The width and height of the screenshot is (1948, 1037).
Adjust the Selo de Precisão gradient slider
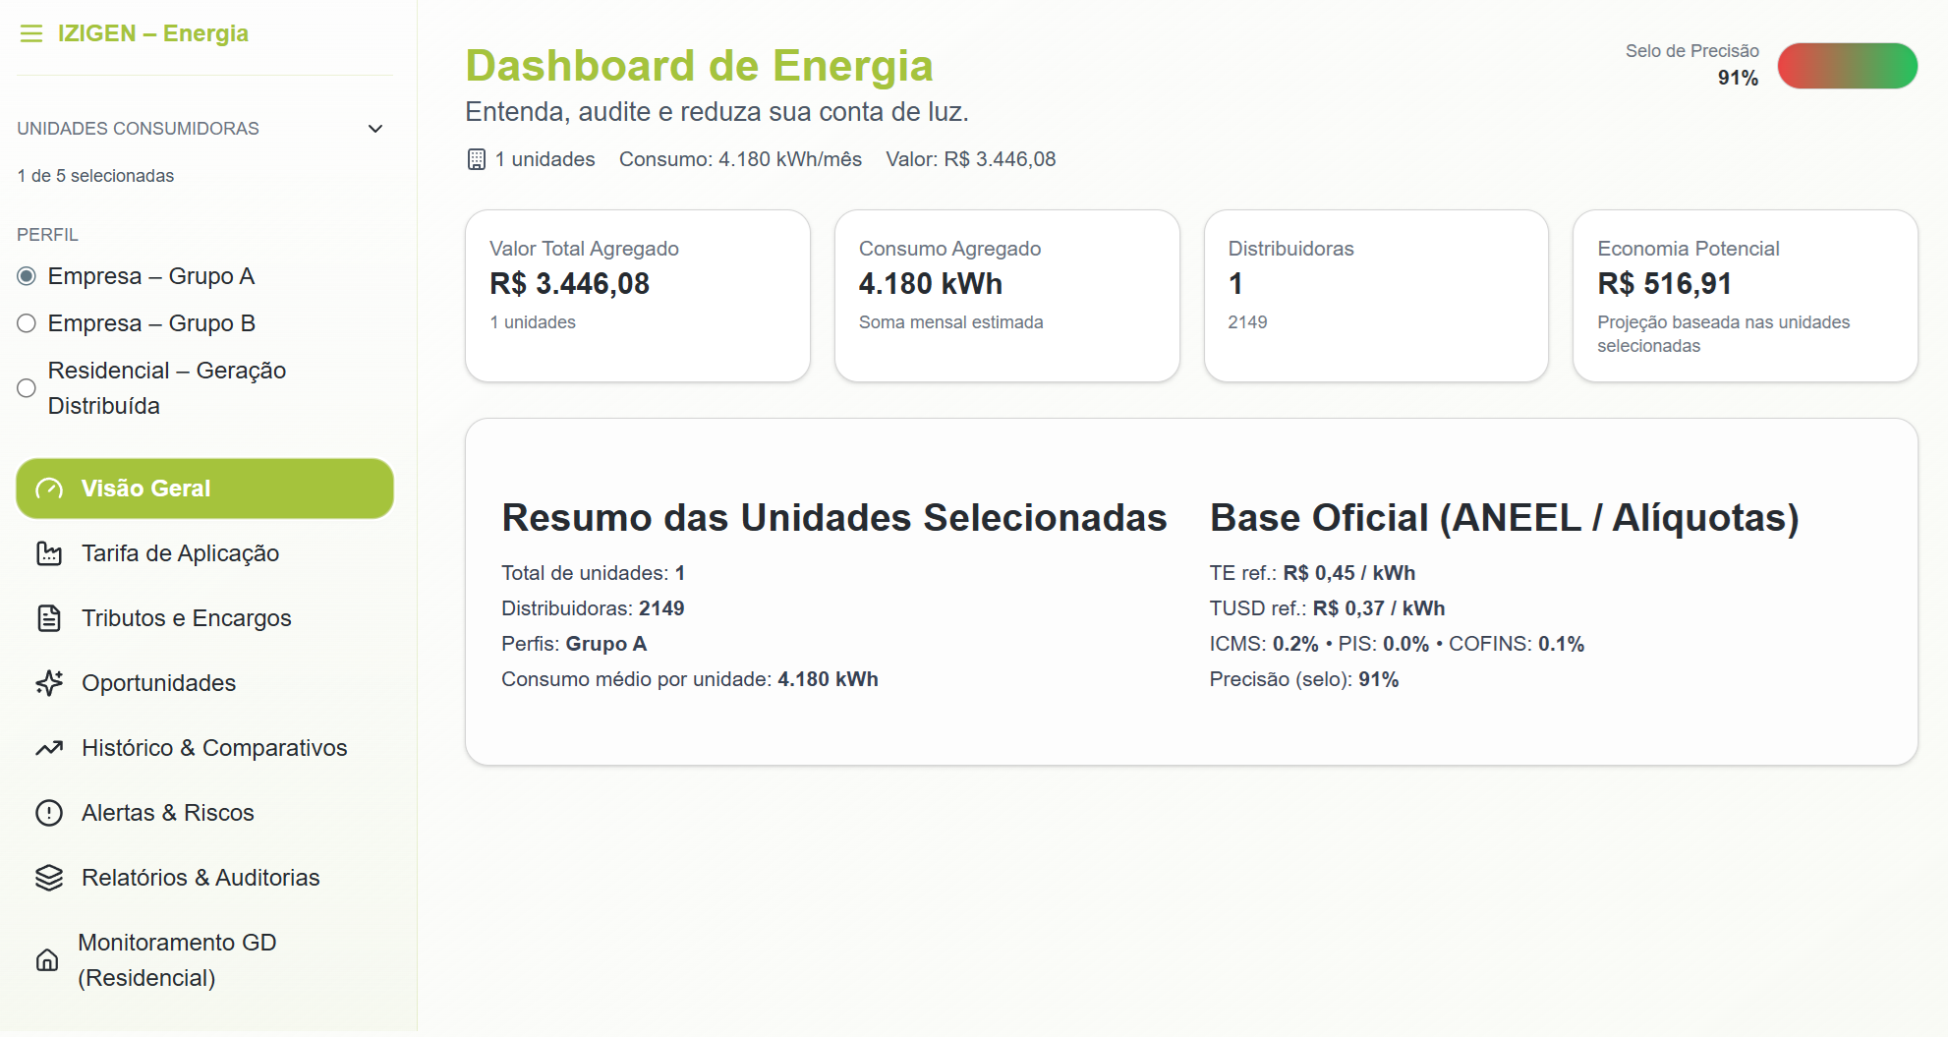pyautogui.click(x=1848, y=66)
